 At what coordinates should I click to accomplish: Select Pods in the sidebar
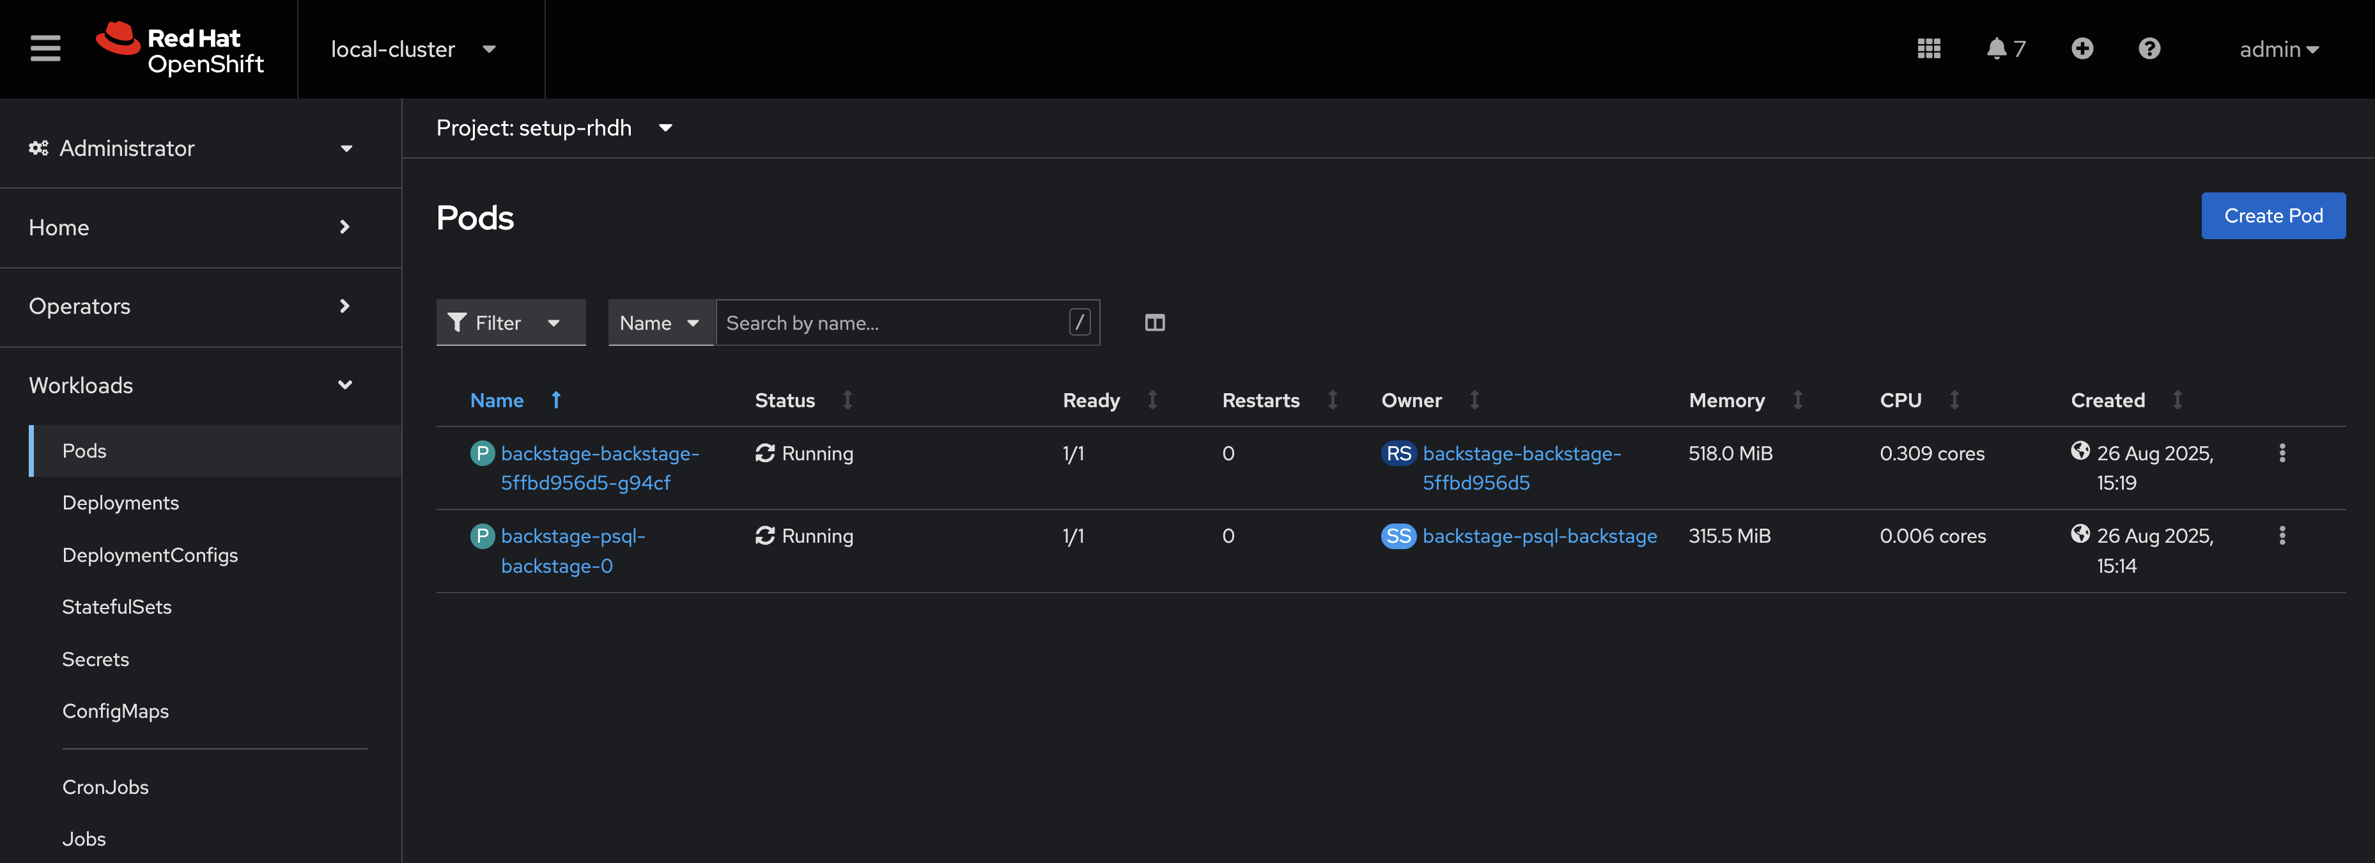click(216, 451)
